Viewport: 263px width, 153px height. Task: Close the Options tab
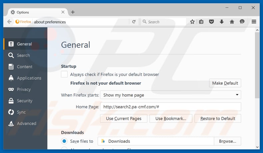63,12
